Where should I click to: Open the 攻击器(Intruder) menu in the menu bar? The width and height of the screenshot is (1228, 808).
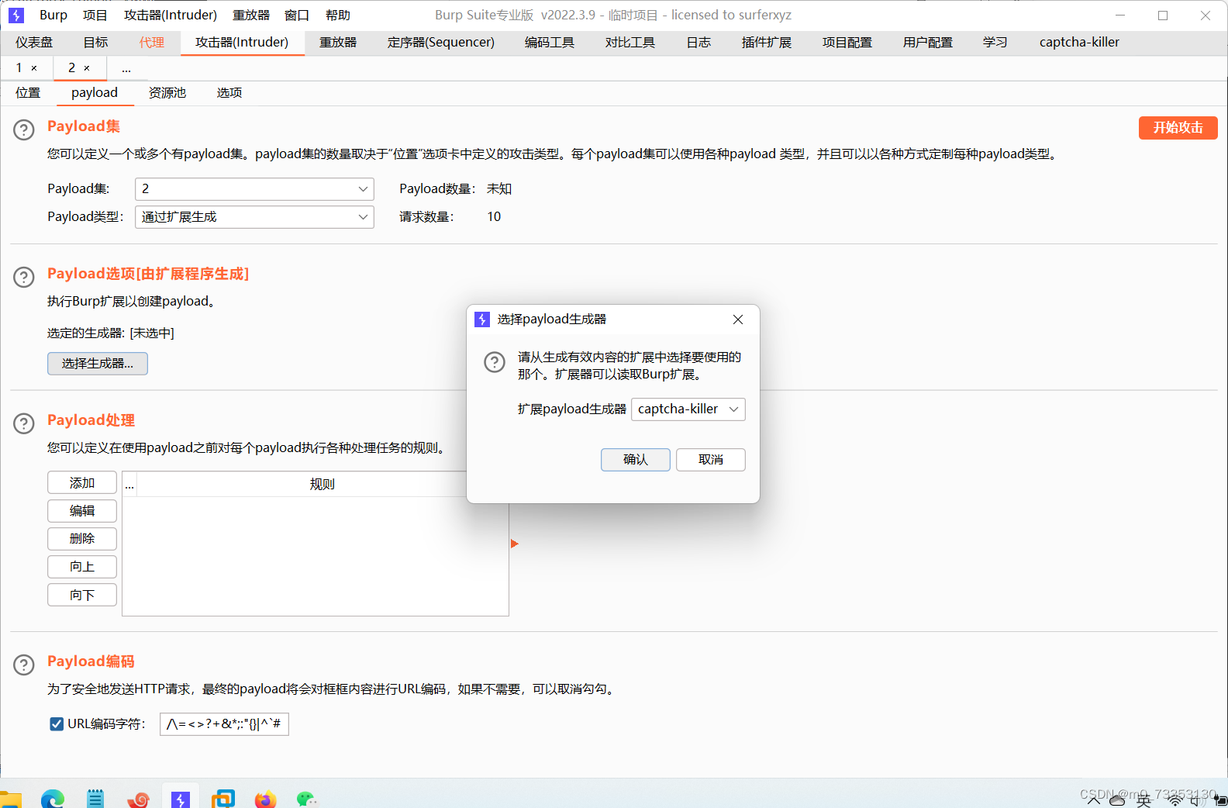tap(171, 16)
